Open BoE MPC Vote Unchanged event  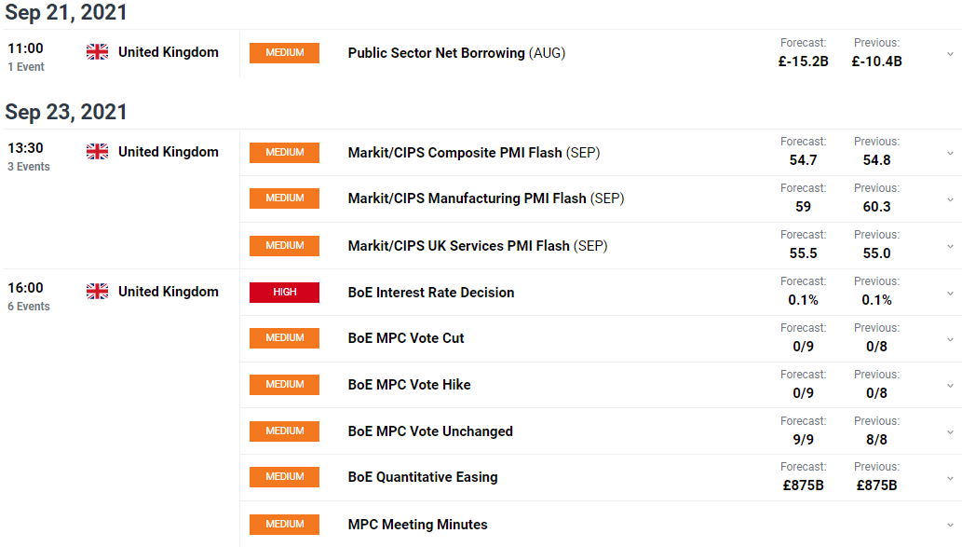pyautogui.click(x=430, y=431)
